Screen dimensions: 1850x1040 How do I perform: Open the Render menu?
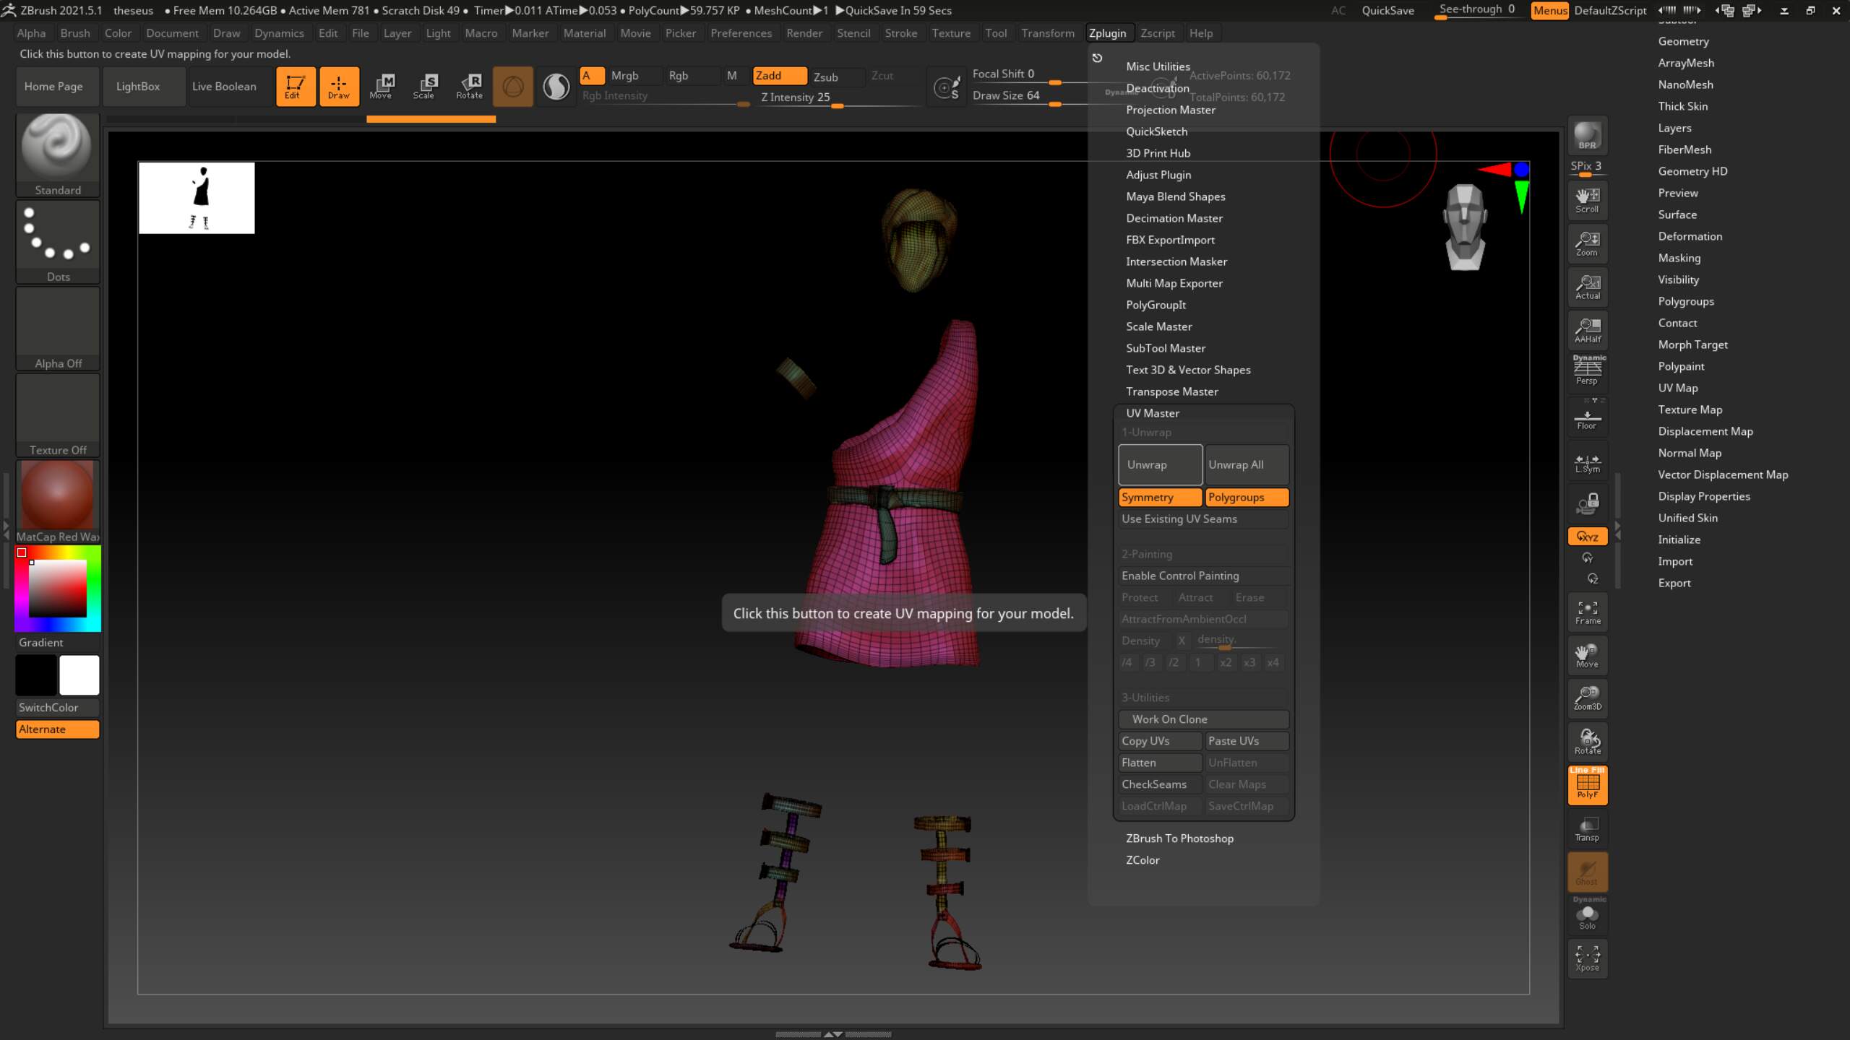pyautogui.click(x=804, y=33)
